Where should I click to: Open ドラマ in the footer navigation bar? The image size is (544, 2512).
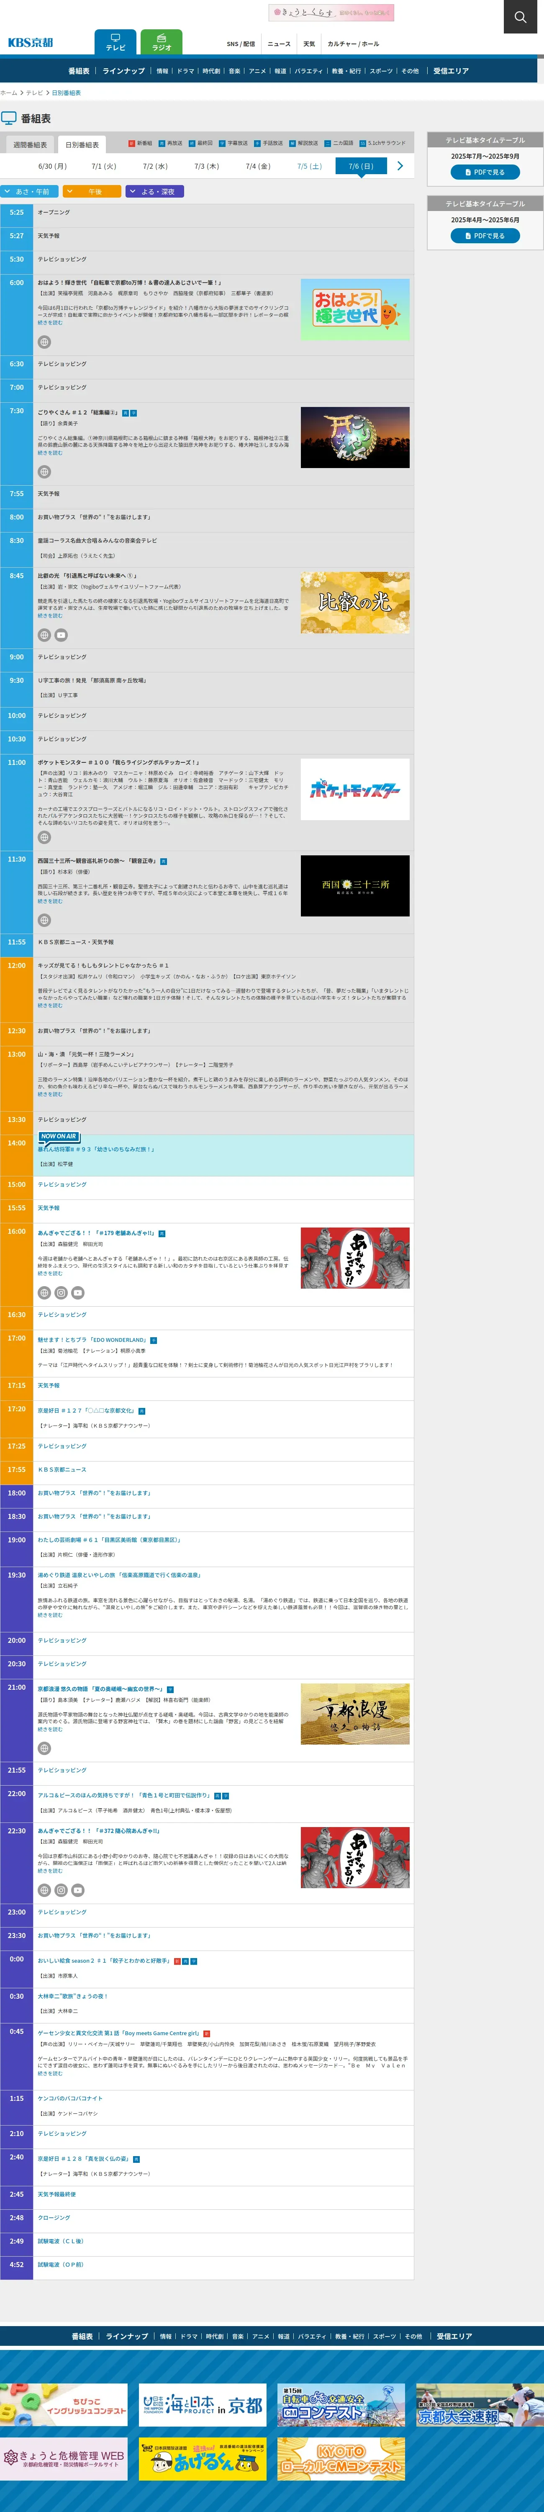point(189,2337)
